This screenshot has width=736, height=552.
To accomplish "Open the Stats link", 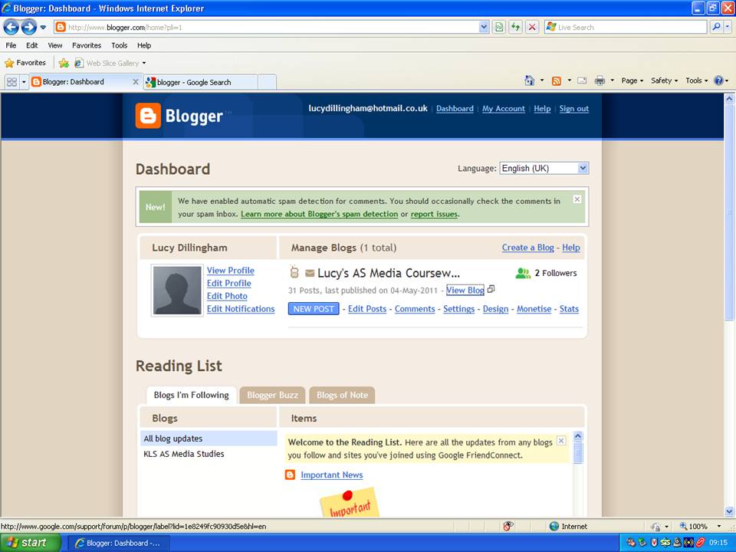I will [569, 309].
